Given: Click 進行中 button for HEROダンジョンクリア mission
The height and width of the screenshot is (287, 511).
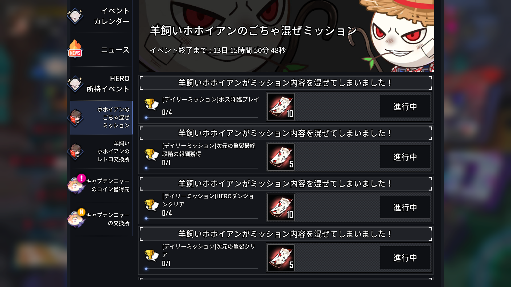Looking at the screenshot, I should (x=405, y=207).
